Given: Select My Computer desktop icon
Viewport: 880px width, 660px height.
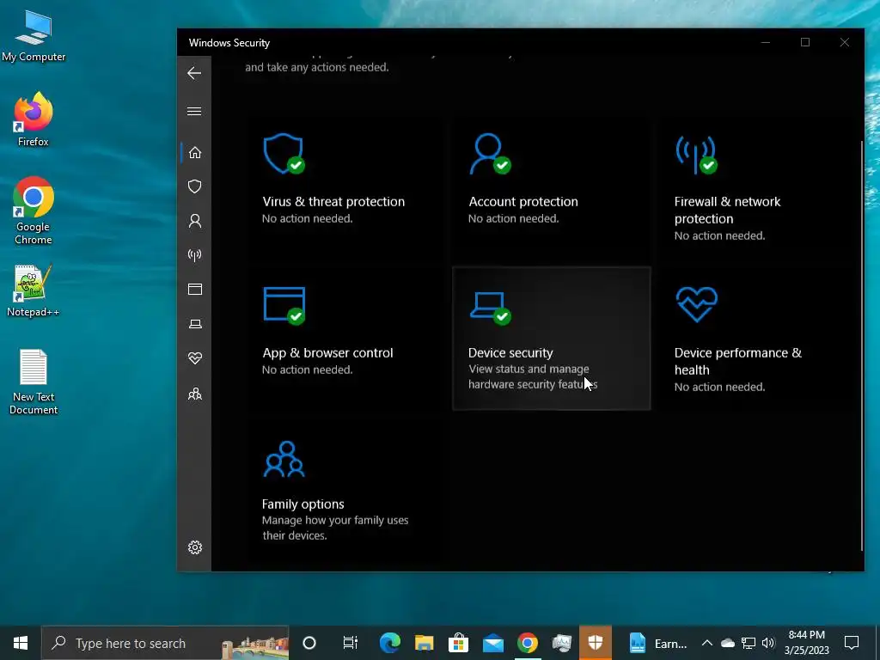Looking at the screenshot, I should [x=34, y=36].
